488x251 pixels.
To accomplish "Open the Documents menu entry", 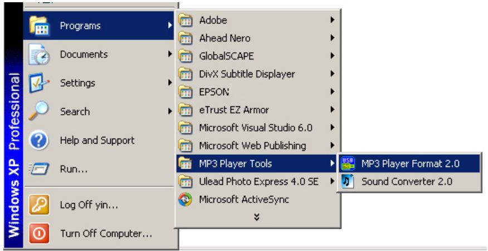I will pyautogui.click(x=99, y=55).
